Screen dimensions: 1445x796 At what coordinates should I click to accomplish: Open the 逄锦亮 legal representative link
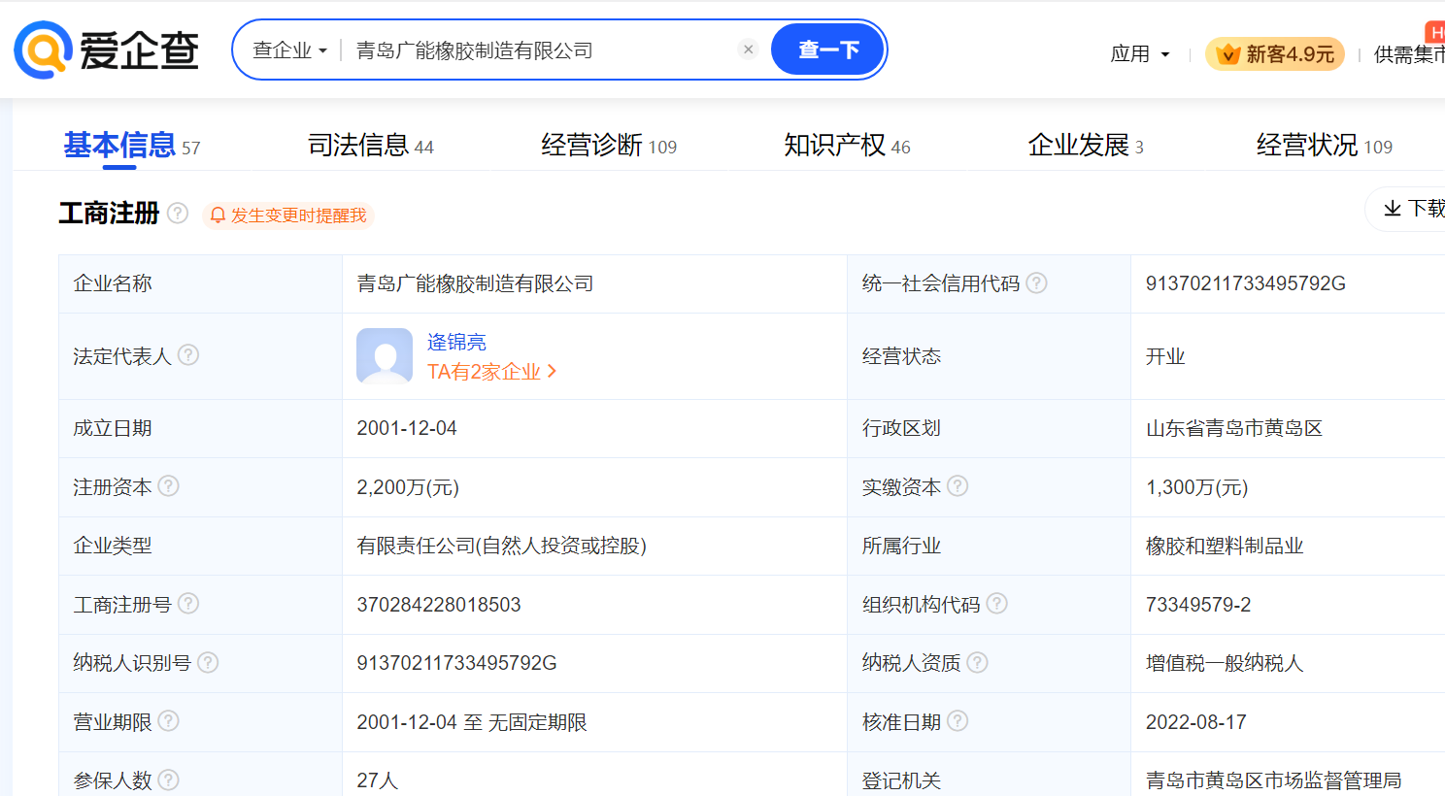tap(456, 342)
